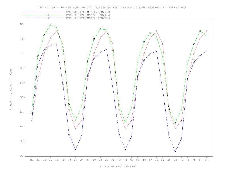Click x-axis tick label 42

119,160
